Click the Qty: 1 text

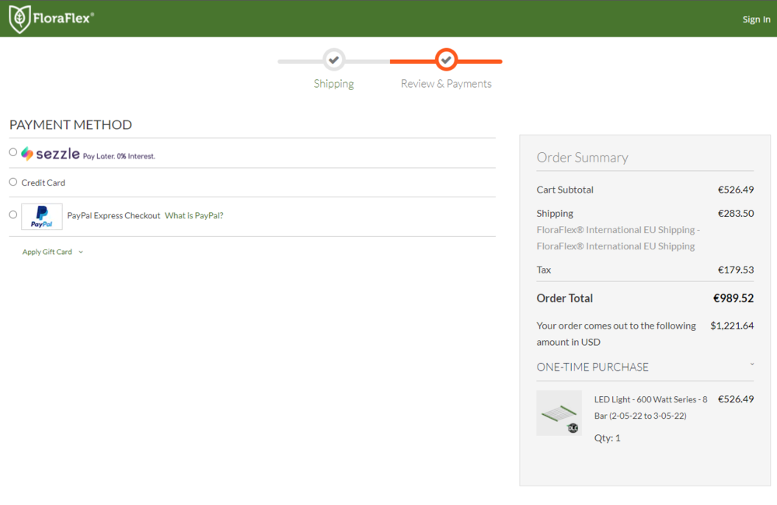(607, 438)
